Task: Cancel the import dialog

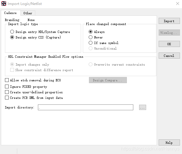Action: click(x=169, y=56)
